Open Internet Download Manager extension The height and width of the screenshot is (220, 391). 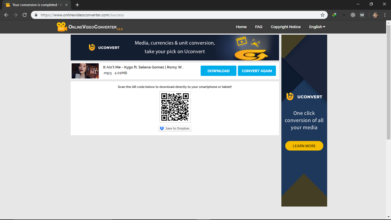click(334, 15)
